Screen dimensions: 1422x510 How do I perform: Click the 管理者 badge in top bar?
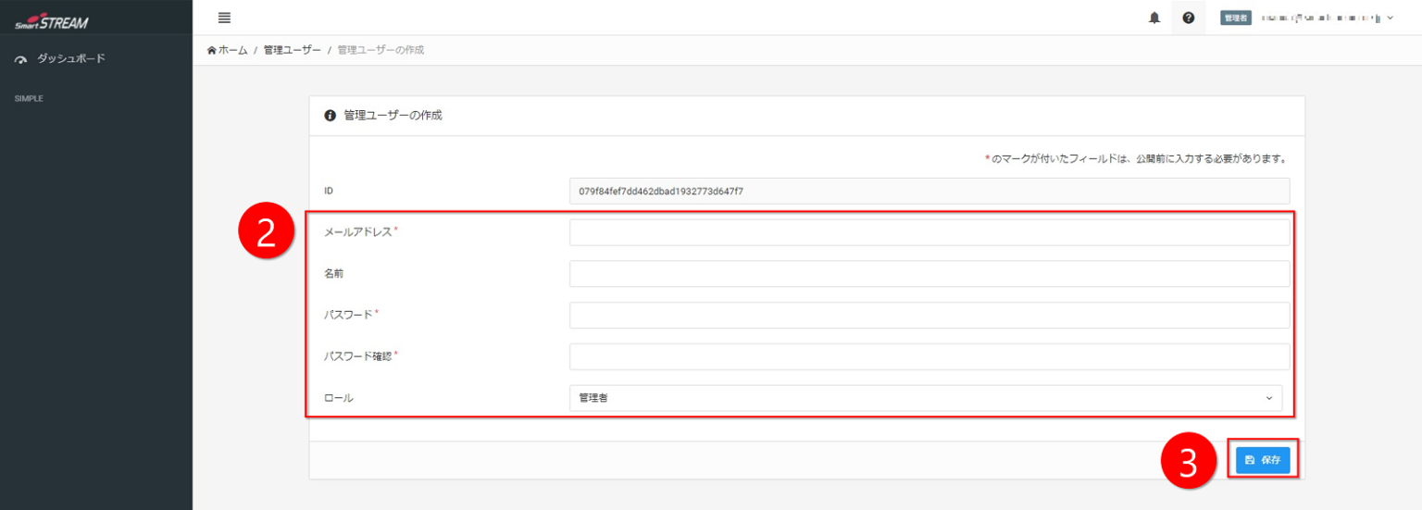coord(1235,18)
